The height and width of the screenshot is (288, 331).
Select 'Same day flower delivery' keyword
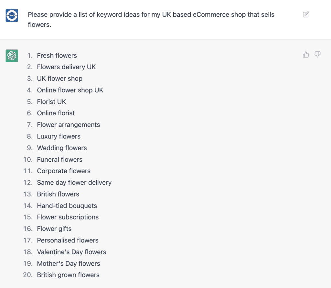(x=74, y=183)
